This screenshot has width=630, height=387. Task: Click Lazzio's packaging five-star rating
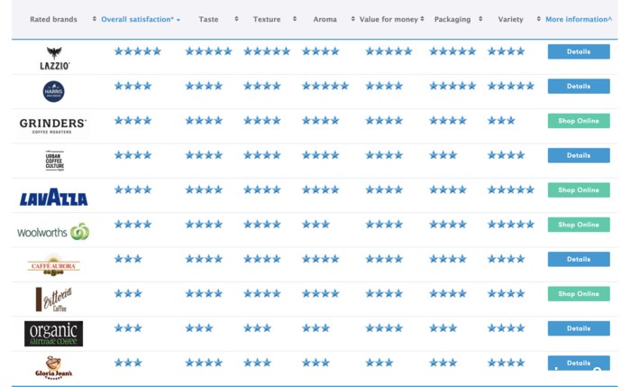pos(452,51)
